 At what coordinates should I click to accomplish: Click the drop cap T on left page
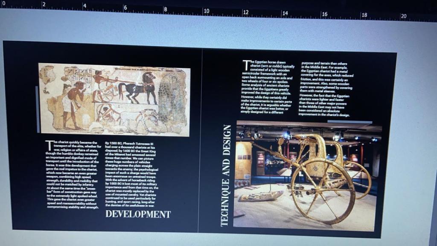[50, 144]
